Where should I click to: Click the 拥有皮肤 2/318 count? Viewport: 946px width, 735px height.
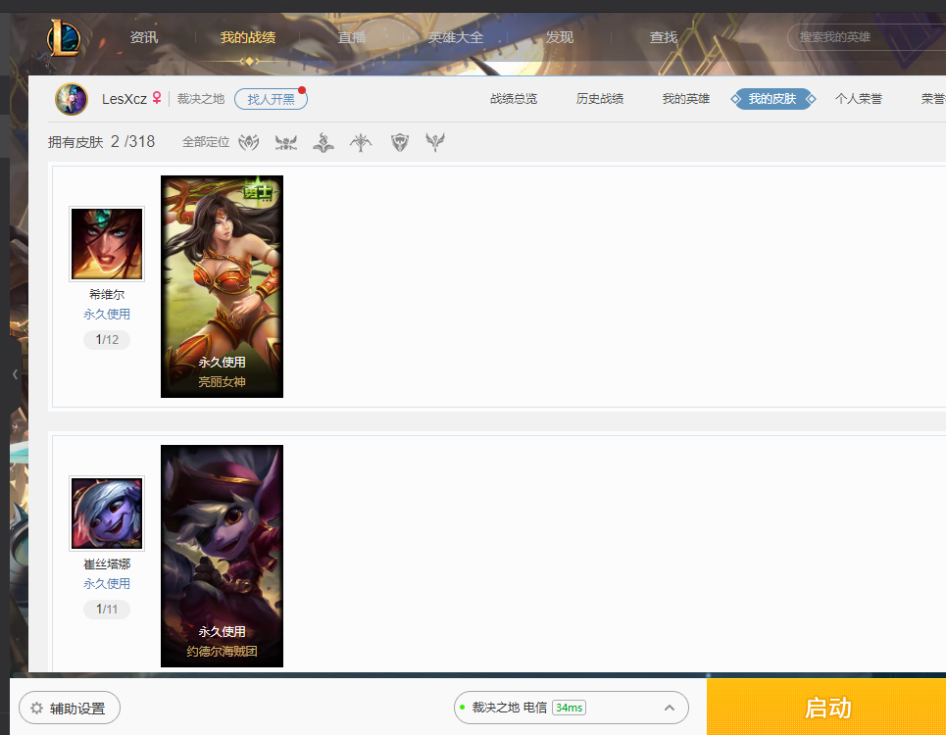click(x=101, y=142)
